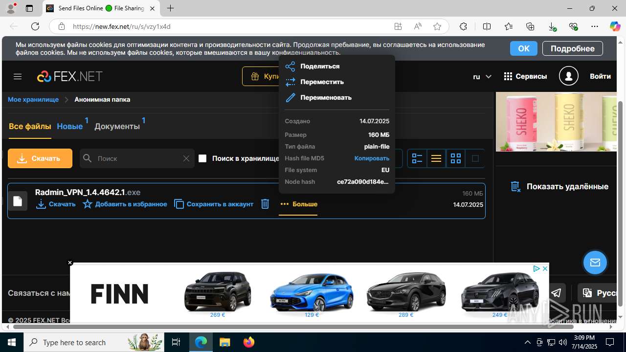Open the mail contact floating button
Image resolution: width=626 pixels, height=352 pixels.
[x=595, y=263]
